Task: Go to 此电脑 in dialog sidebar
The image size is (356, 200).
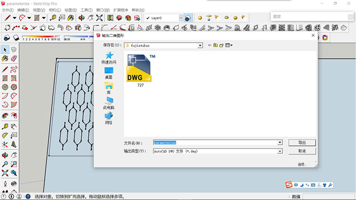Action: (109, 103)
